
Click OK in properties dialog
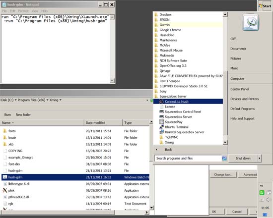pos(216,212)
